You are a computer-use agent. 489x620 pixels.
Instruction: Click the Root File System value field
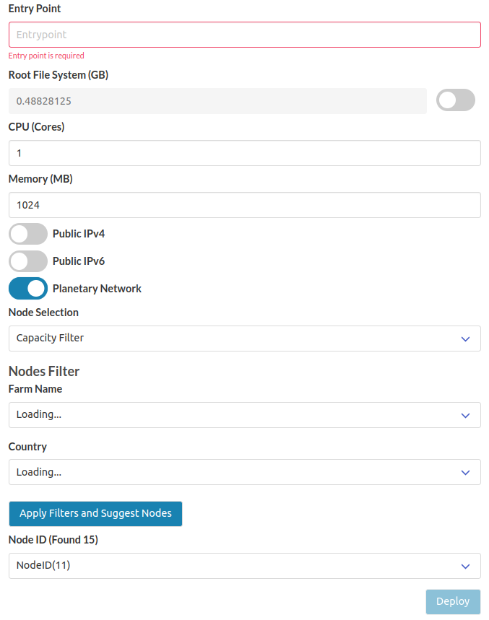[x=217, y=101]
